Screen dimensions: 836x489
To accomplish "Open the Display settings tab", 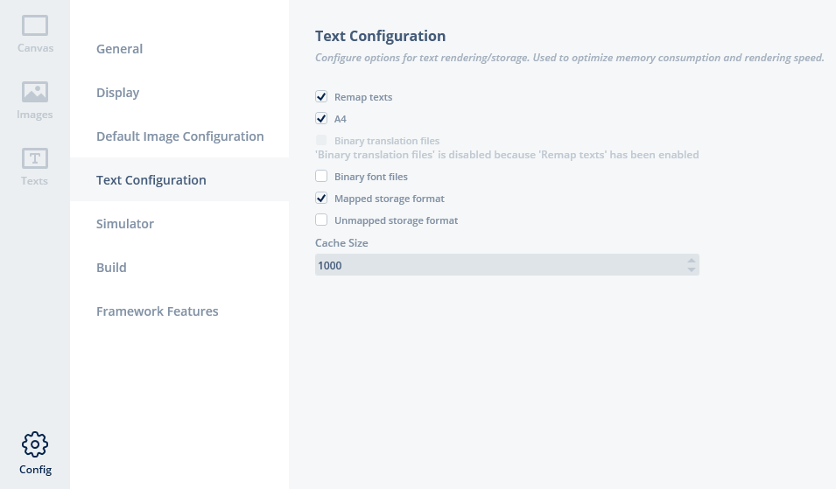I will (x=118, y=93).
